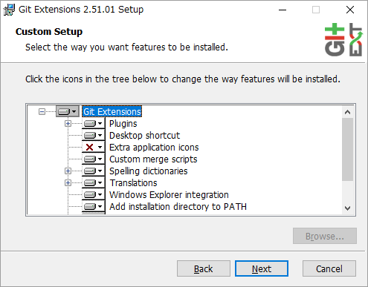Click the Next button
Viewport: 368px width, 287px height.
262,268
